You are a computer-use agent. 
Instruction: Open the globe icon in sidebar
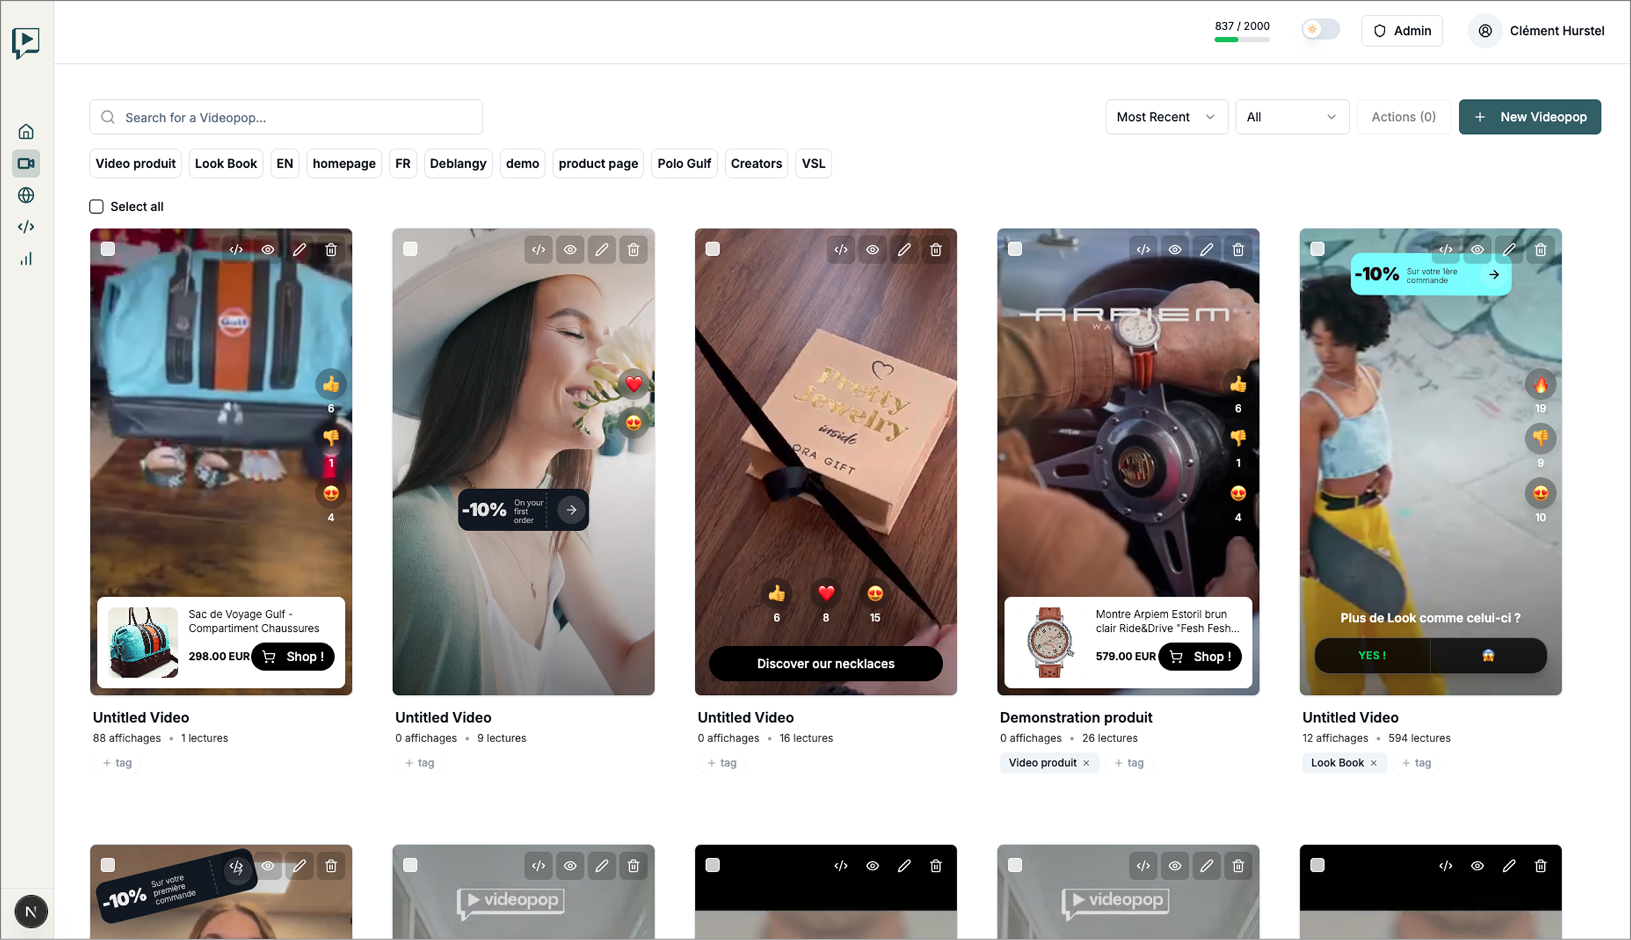coord(26,195)
